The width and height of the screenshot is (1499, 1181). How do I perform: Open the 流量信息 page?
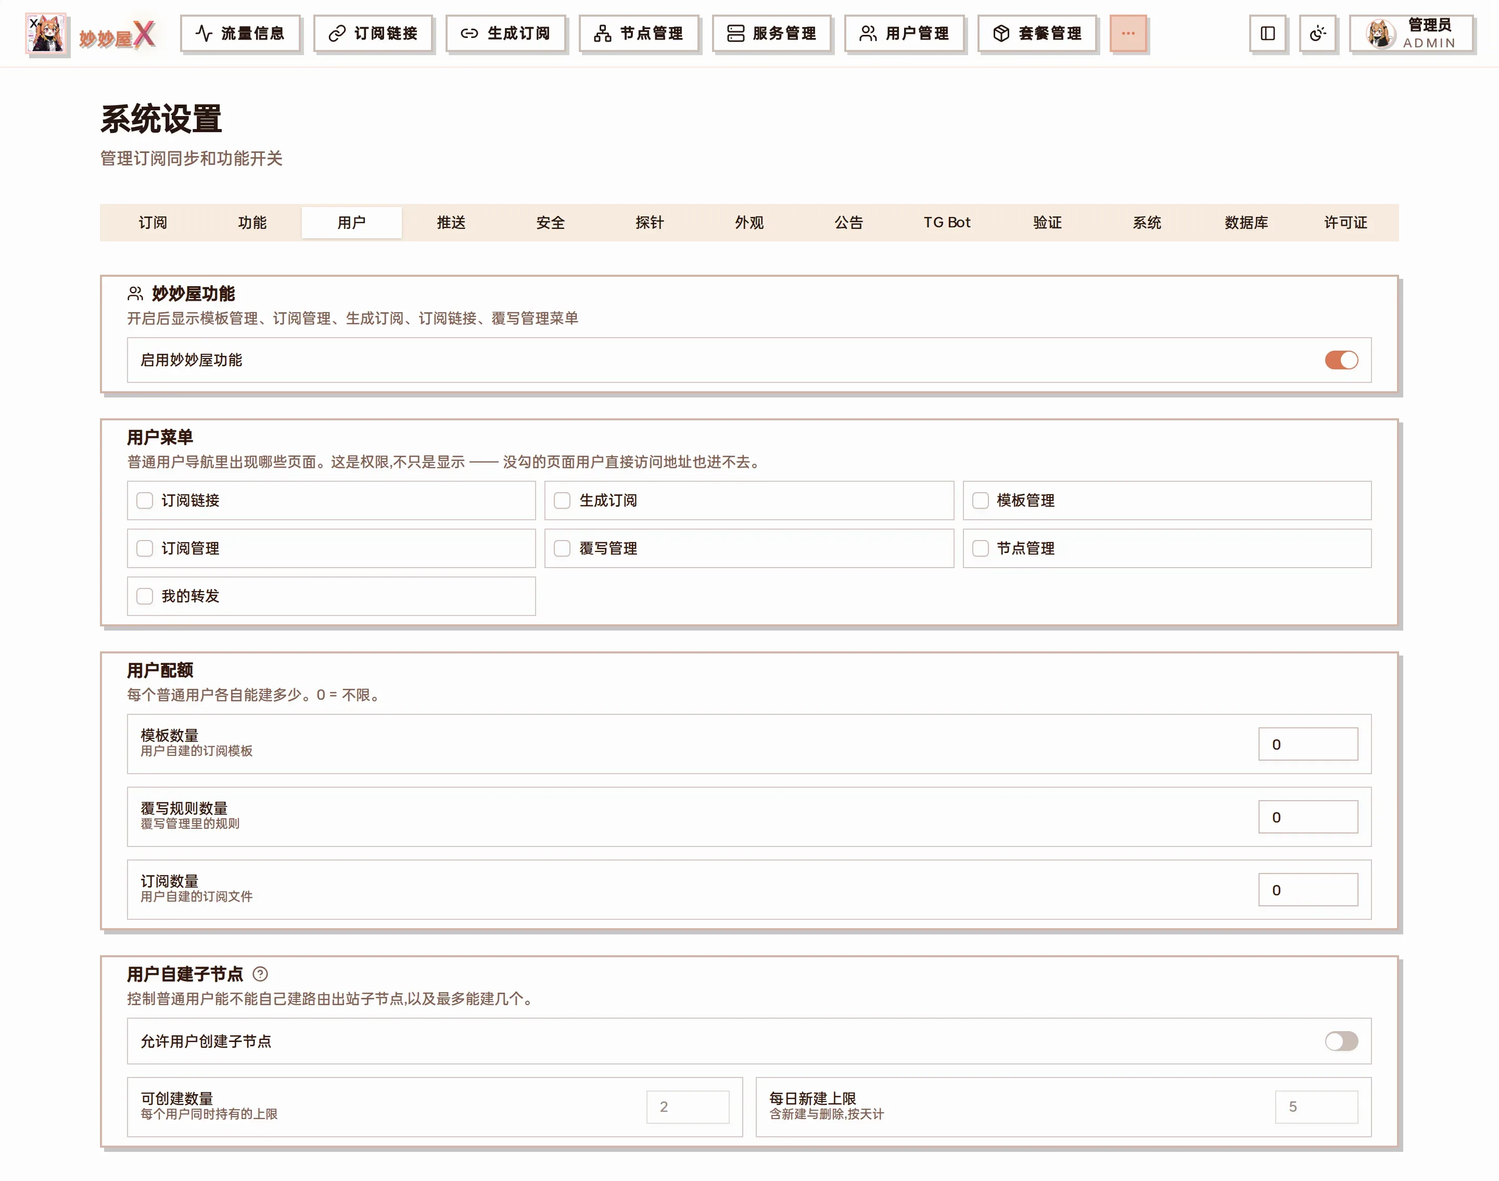tap(240, 33)
